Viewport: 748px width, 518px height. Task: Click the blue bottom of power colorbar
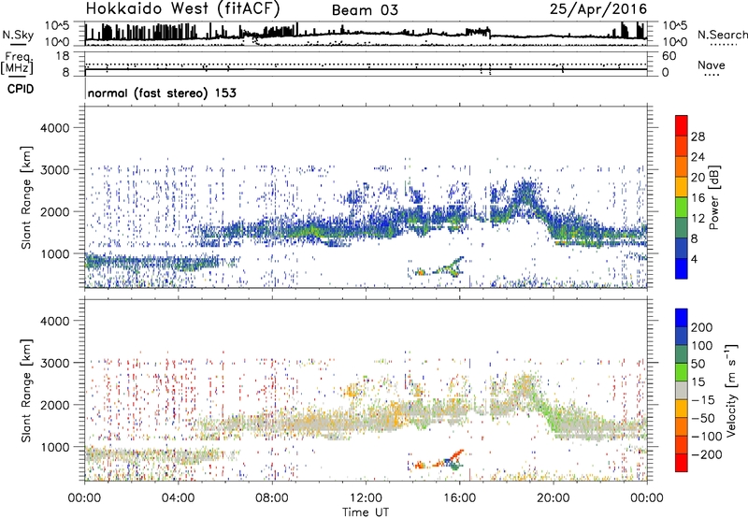click(682, 268)
